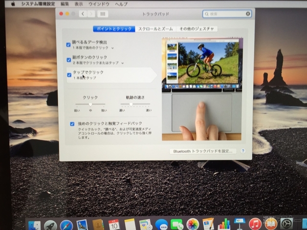This screenshot has height=230, width=307.
Task: Open Finder from the Dock
Action: click(34, 225)
